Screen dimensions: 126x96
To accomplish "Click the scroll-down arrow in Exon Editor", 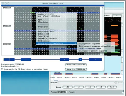I will point(103,54).
